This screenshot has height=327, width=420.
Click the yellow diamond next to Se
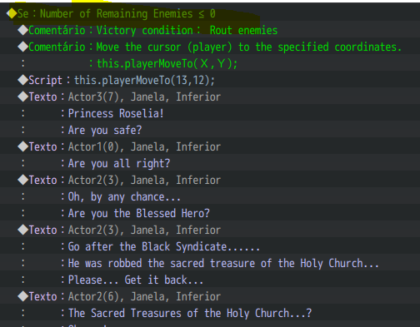tap(12, 13)
